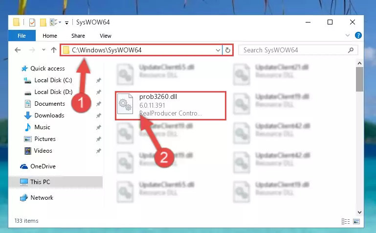The width and height of the screenshot is (376, 233).
Task: Click the Properties icon in the quick access toolbar
Action: tap(32, 23)
